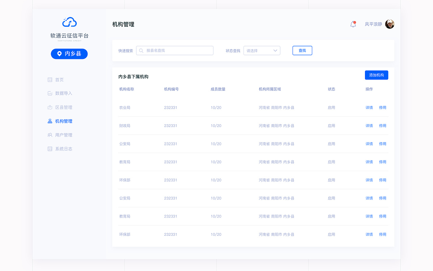Open 详情 for 农业局 row

[x=369, y=107]
